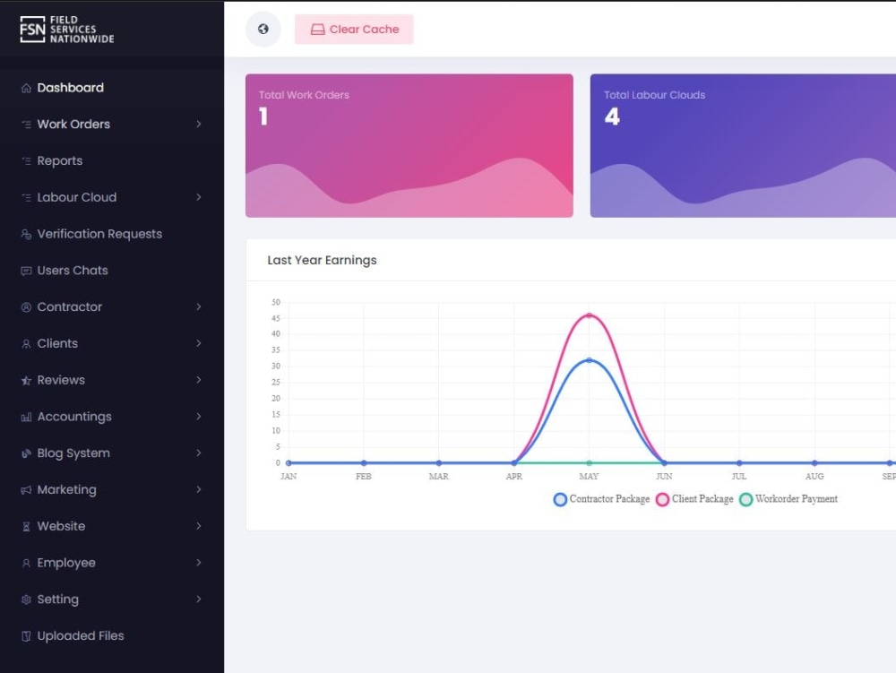Click the Blog System icon

[26, 453]
